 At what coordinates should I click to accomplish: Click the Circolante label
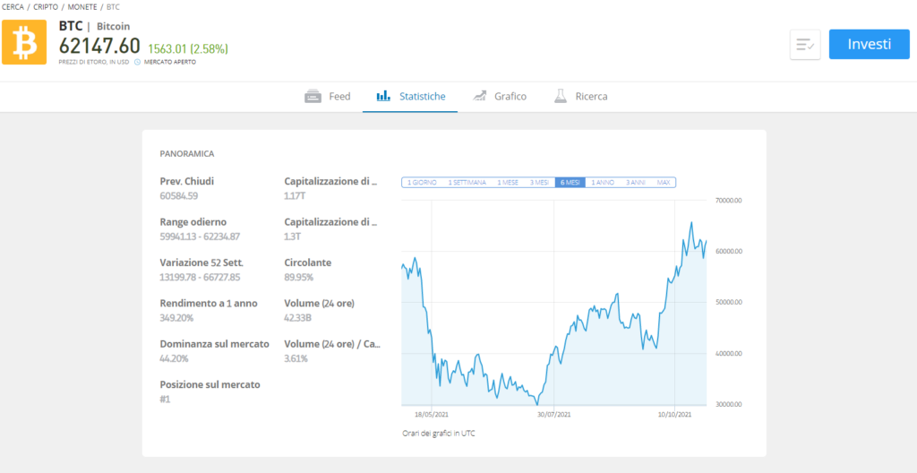point(308,262)
